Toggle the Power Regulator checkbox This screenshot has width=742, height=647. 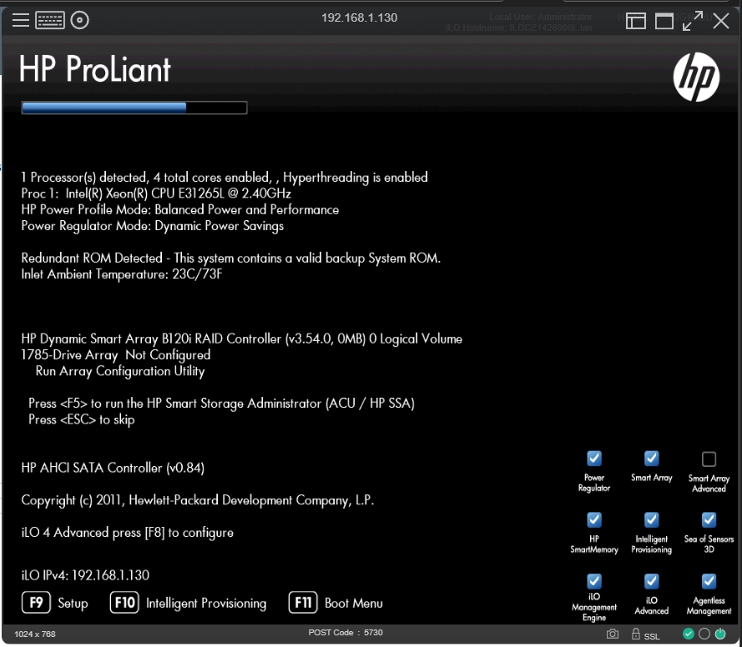[594, 459]
